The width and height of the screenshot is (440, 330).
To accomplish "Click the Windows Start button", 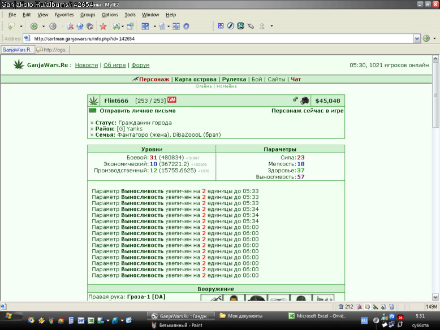I will (x=11, y=316).
